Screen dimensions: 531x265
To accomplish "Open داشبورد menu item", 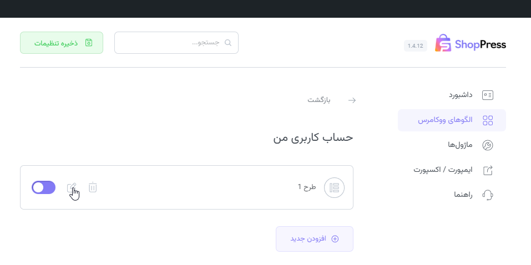I will [x=461, y=95].
